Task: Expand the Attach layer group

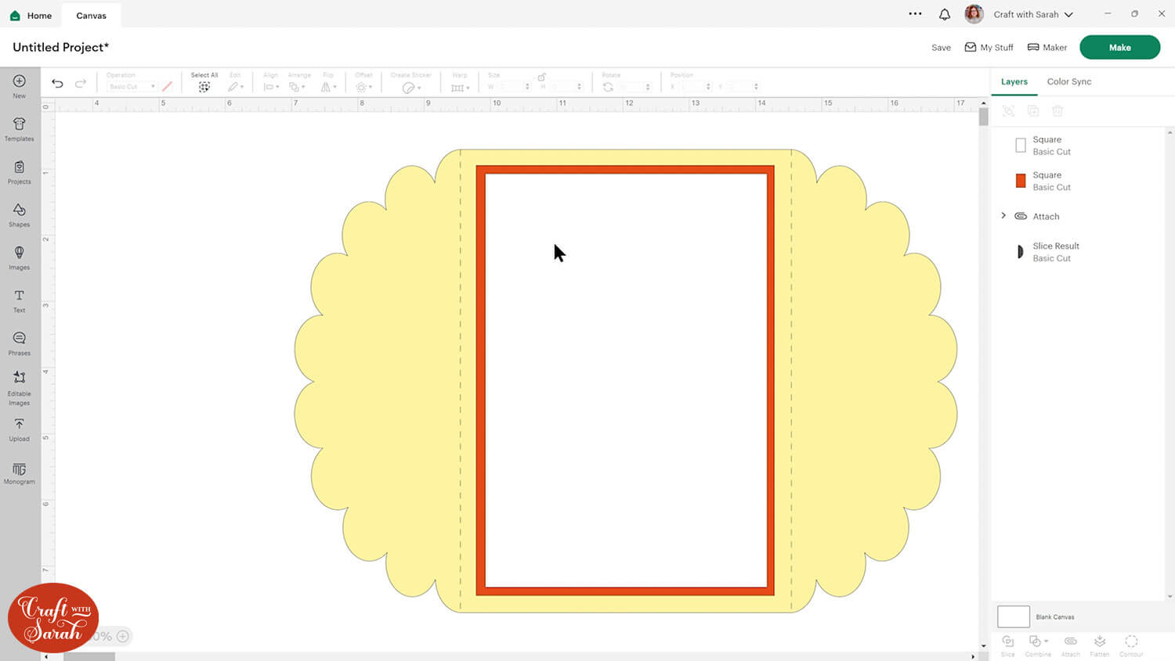Action: (1003, 216)
